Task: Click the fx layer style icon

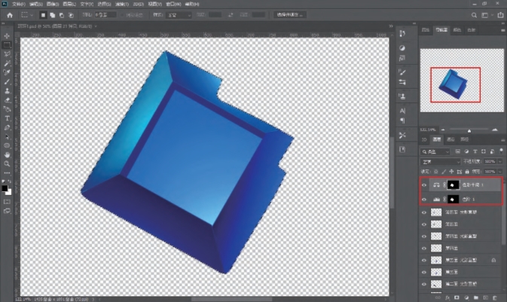Action: [447, 297]
